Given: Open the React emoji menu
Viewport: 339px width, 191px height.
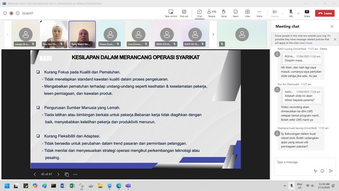Looking at the screenshot, I should (236, 13).
